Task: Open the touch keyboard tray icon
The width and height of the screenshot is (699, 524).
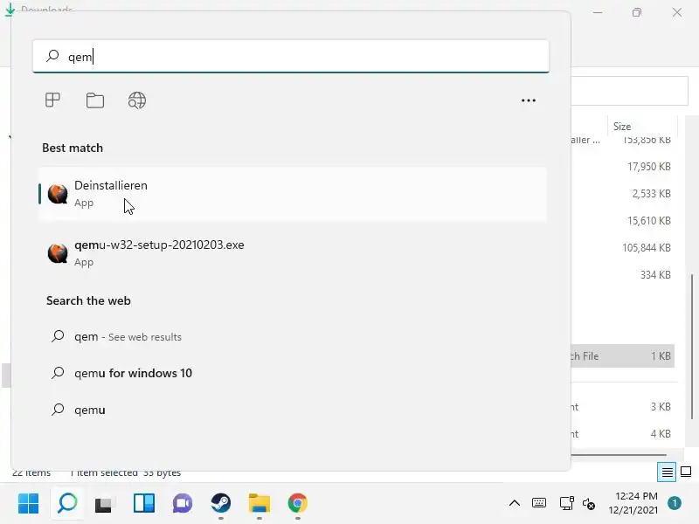Action: point(539,504)
